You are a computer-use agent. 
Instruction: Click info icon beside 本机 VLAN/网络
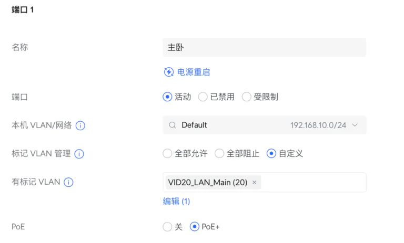pyautogui.click(x=80, y=125)
